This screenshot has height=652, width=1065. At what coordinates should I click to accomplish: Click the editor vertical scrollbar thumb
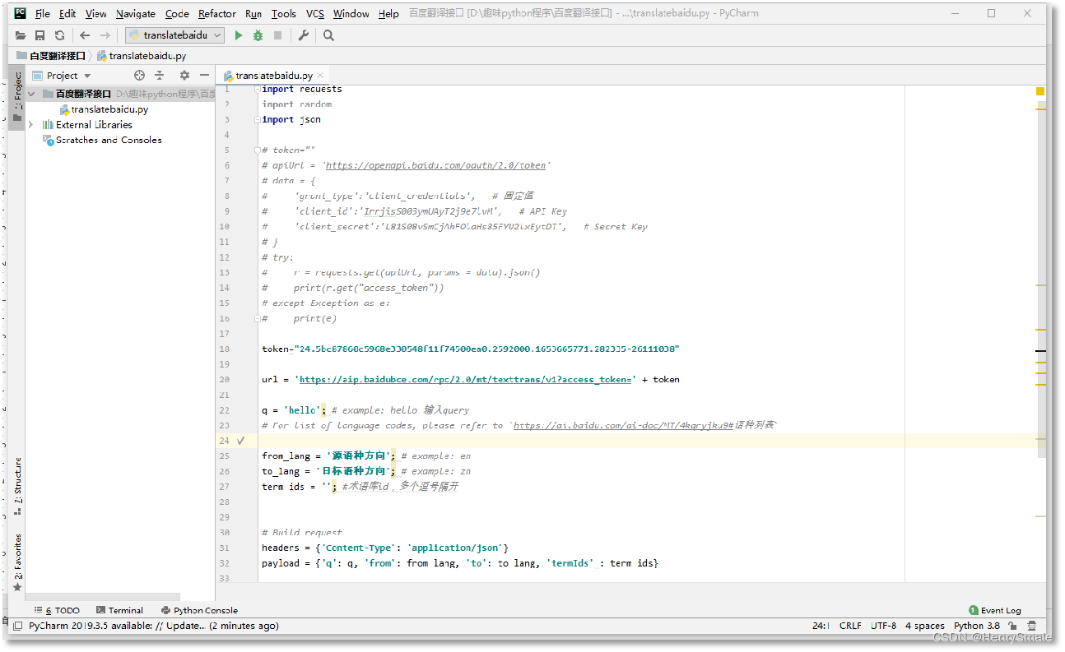click(1041, 280)
